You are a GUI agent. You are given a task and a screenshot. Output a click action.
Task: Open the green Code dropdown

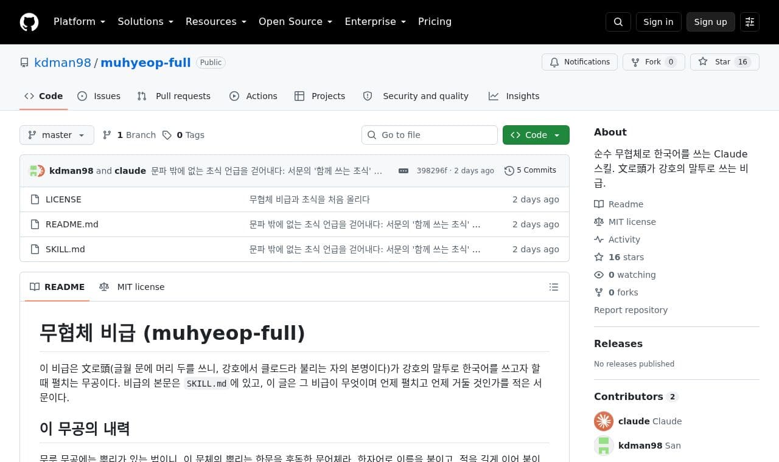click(x=536, y=135)
